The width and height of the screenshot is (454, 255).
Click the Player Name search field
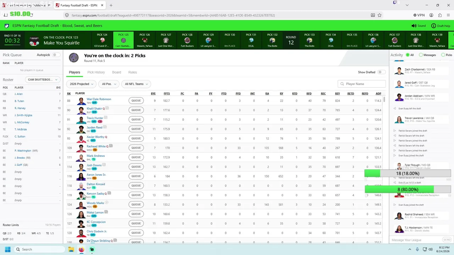(x=362, y=84)
